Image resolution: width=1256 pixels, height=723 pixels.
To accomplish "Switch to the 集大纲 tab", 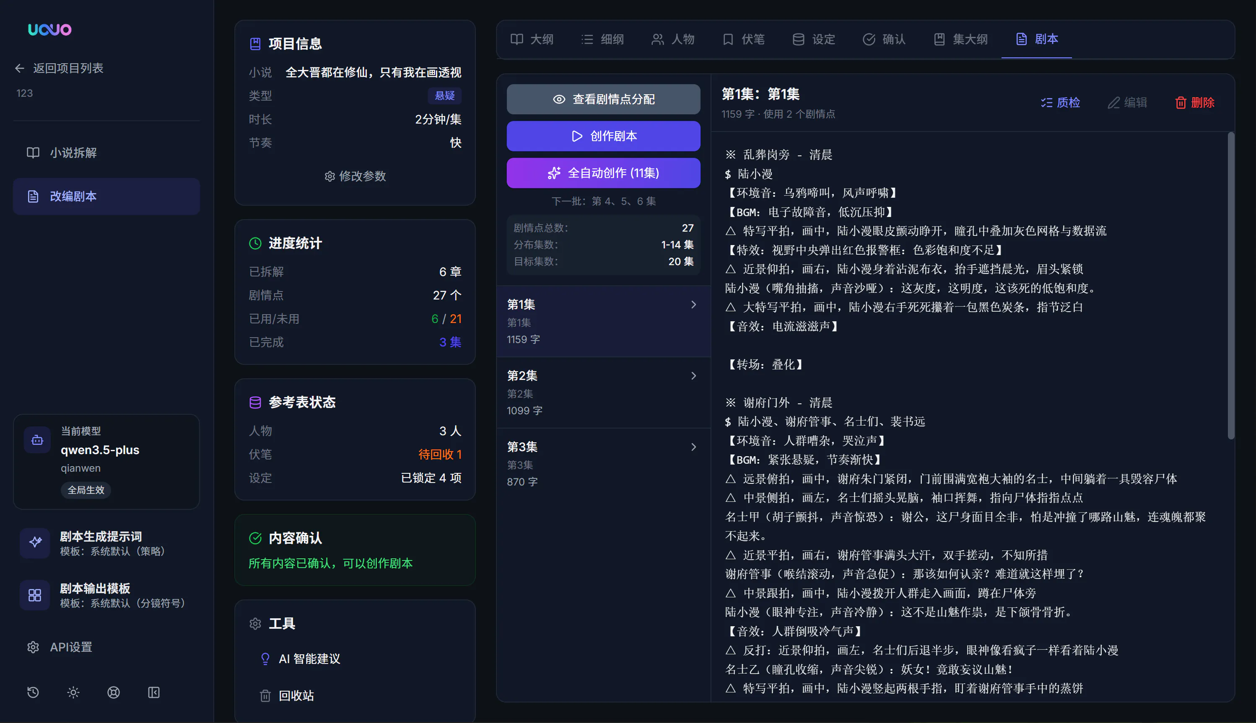I will 960,39.
